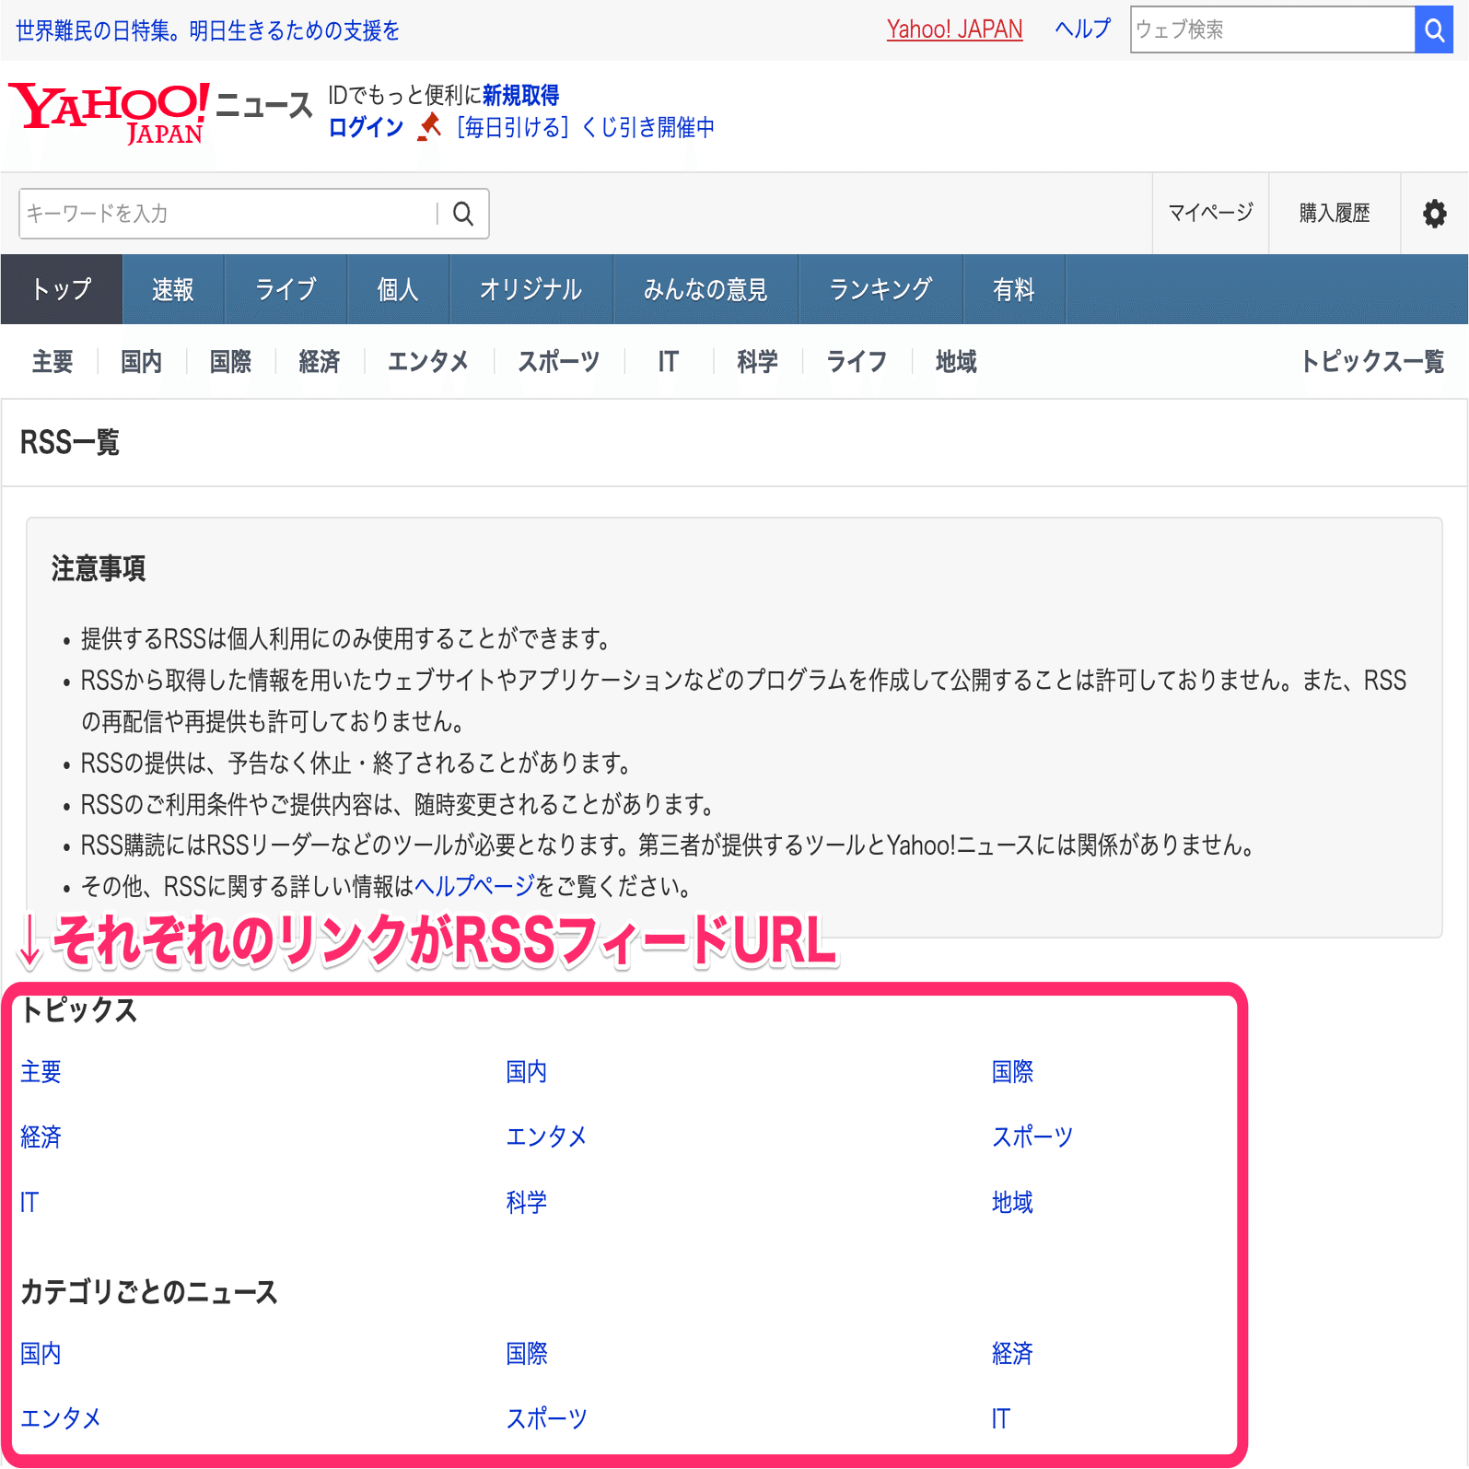
Task: Switch to the みんなの意見 tab
Action: [705, 289]
